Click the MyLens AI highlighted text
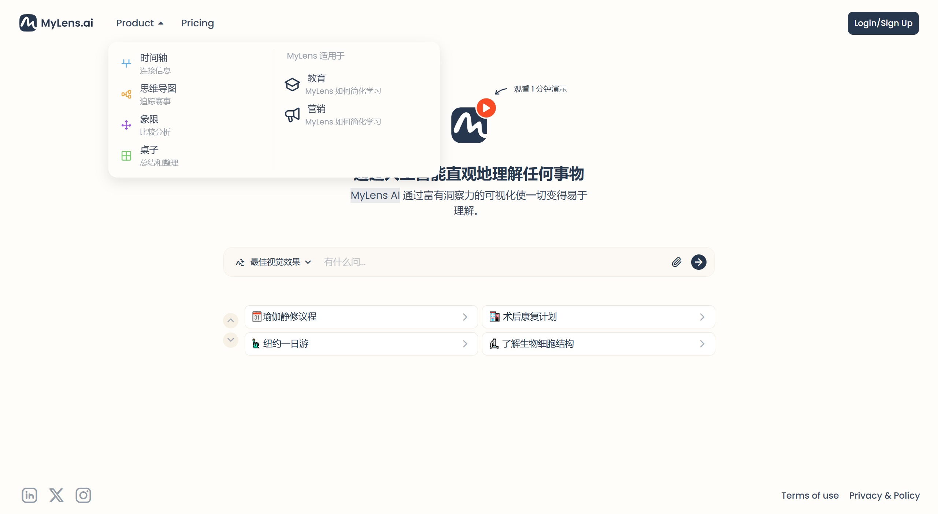 375,195
